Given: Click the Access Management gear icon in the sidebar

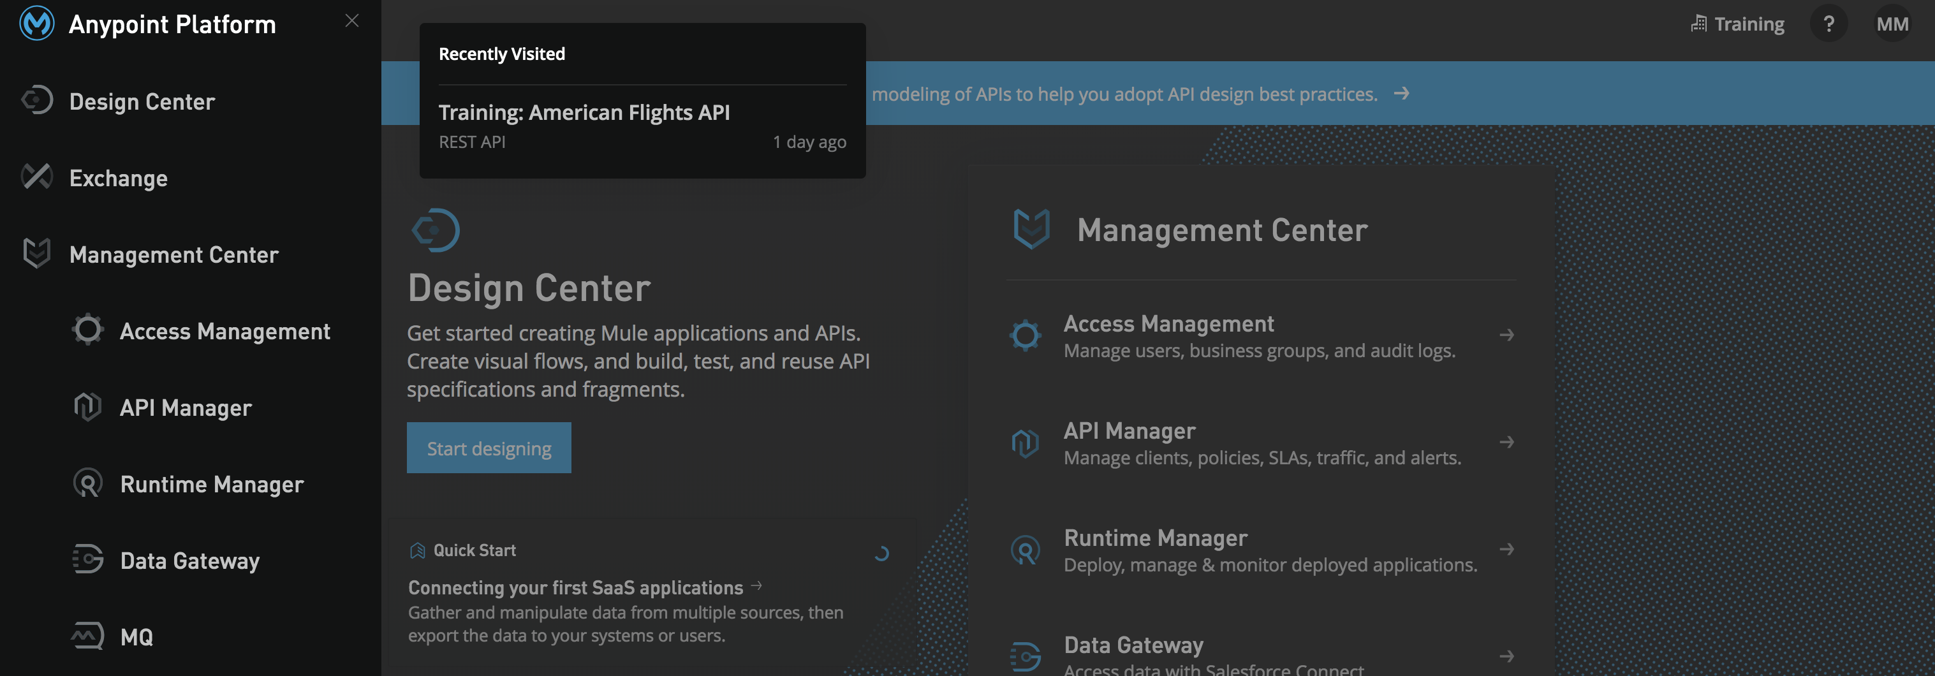Looking at the screenshot, I should [88, 329].
